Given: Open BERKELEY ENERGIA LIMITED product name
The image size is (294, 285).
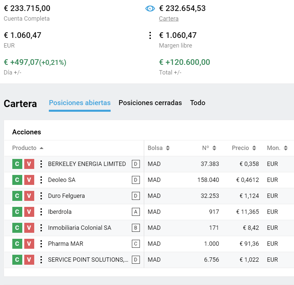Looking at the screenshot, I should (87, 164).
